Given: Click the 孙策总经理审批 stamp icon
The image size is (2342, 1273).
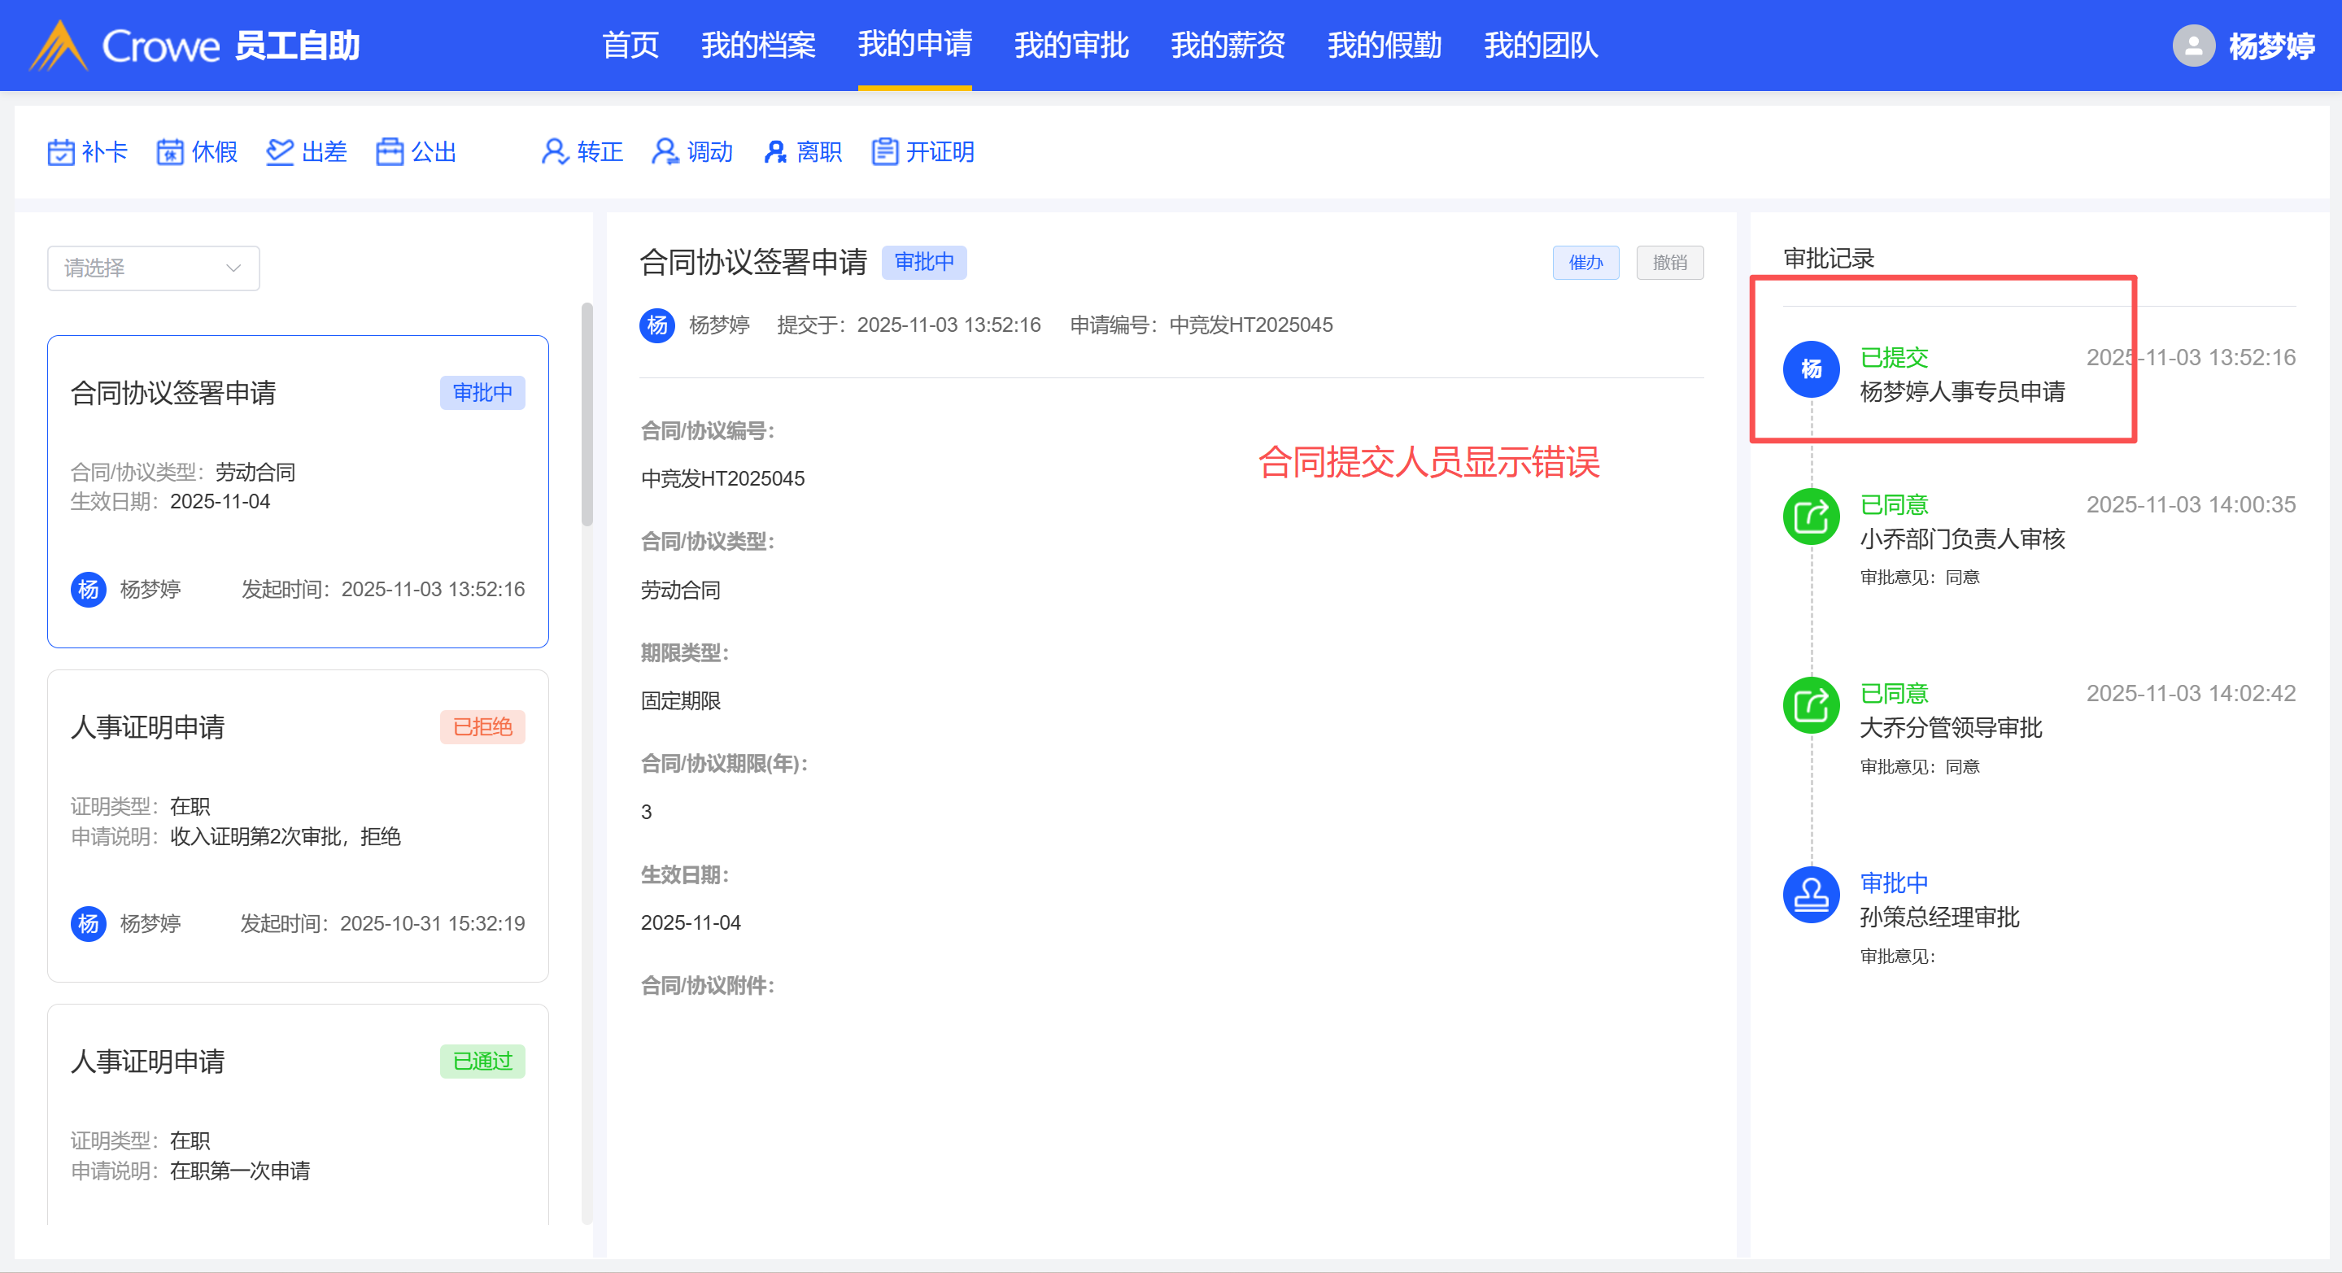Looking at the screenshot, I should tap(1810, 895).
